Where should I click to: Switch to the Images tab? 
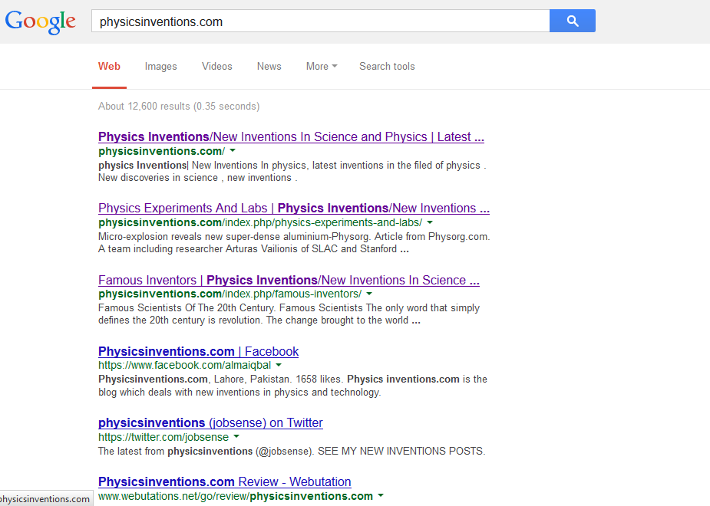160,67
